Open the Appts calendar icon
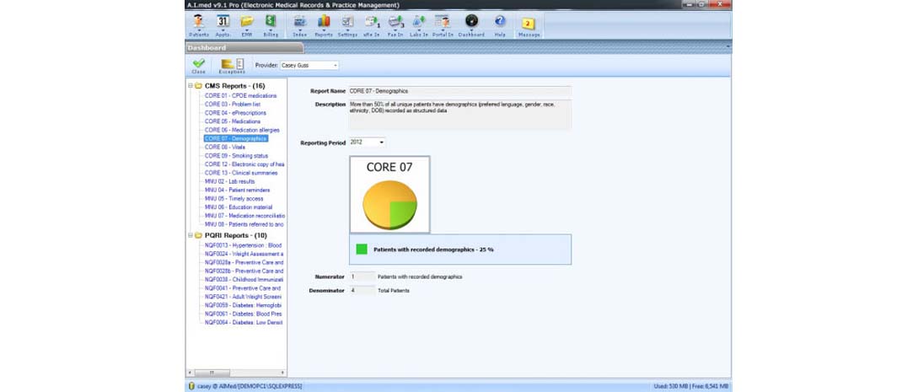 [x=223, y=24]
